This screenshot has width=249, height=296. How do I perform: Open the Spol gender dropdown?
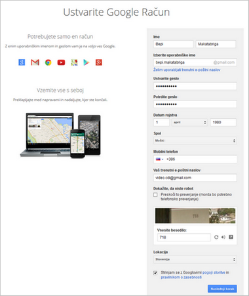(x=195, y=140)
